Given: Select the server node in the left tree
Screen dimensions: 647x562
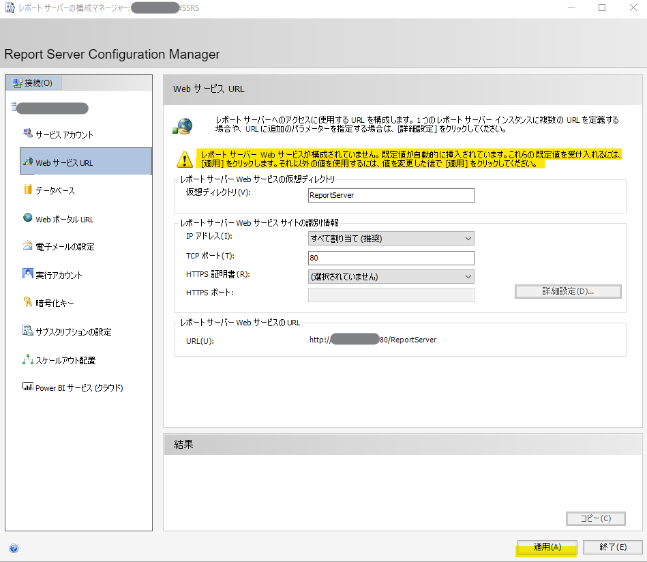Looking at the screenshot, I should pos(52,108).
